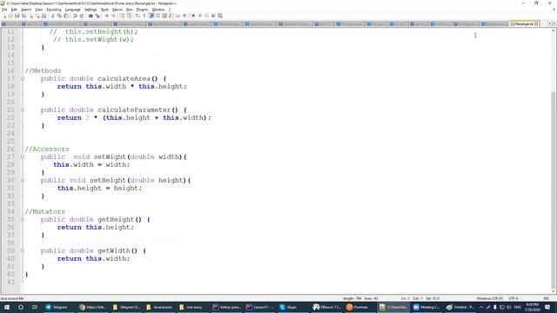Click the '//Methods' comment on line 16
This screenshot has width=557, height=313.
43,71
